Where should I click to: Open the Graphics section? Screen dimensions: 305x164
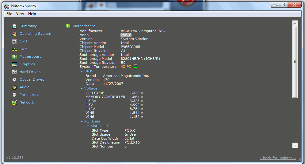(27, 64)
